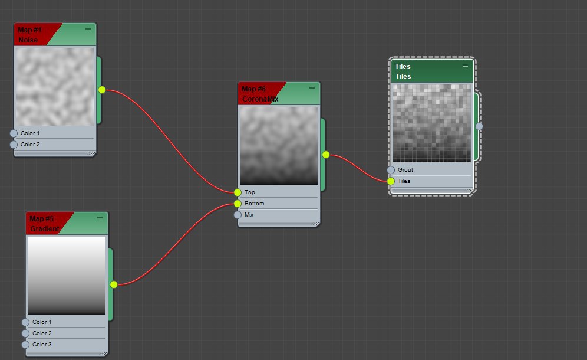Click the CoronaMix Top input socket
The image size is (587, 360).
(x=238, y=192)
